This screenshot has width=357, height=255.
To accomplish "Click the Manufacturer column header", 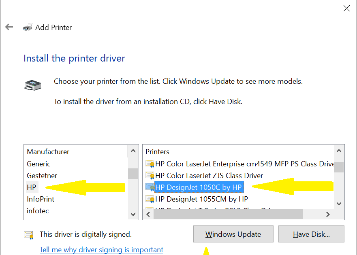I will (x=48, y=152).
